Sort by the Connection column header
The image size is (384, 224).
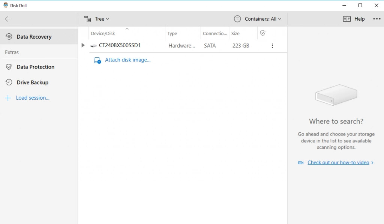215,33
